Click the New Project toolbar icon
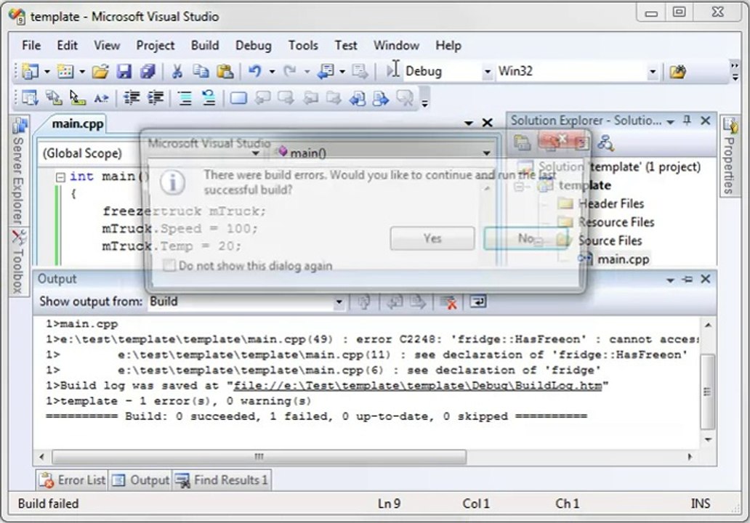The image size is (750, 523). tap(31, 72)
